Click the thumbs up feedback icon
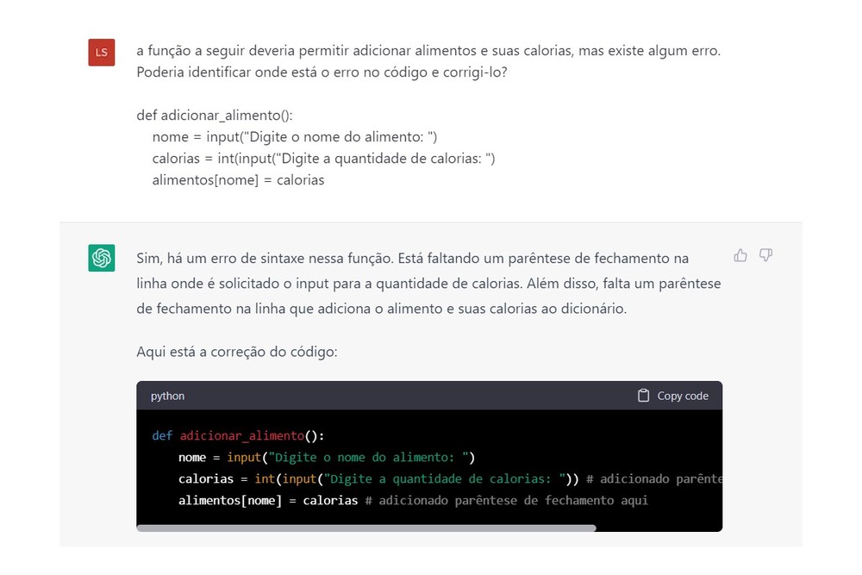 (740, 255)
